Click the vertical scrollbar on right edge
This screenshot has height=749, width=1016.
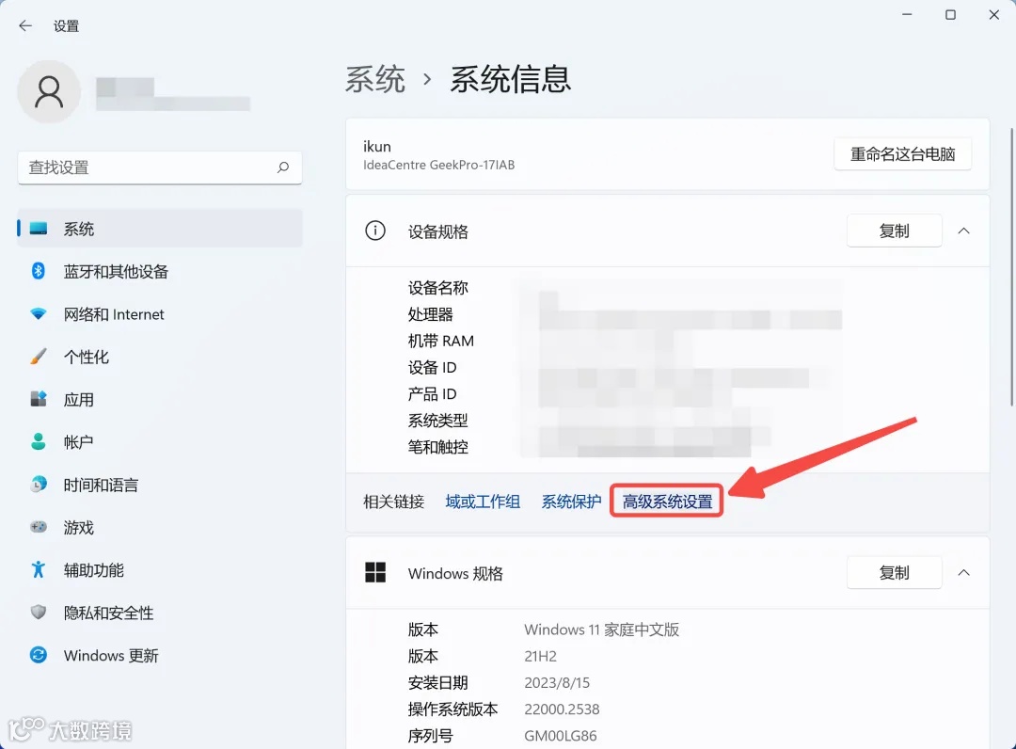(x=1011, y=267)
